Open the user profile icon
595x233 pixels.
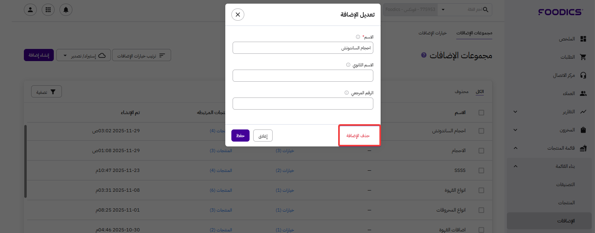tap(30, 10)
